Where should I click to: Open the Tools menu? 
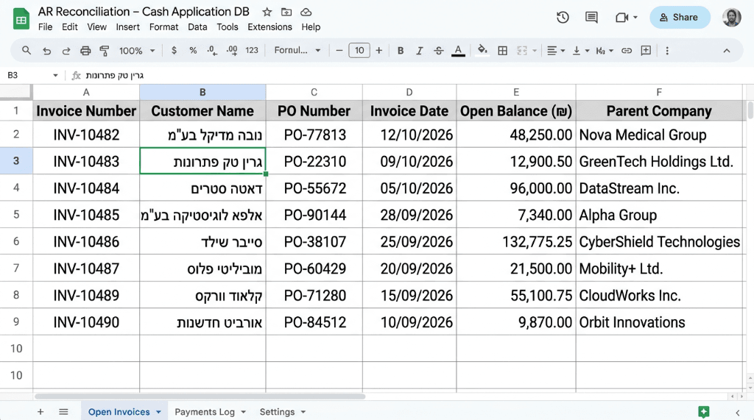click(227, 27)
